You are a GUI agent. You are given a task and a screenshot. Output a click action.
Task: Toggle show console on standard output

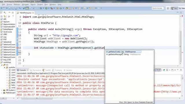156,70
